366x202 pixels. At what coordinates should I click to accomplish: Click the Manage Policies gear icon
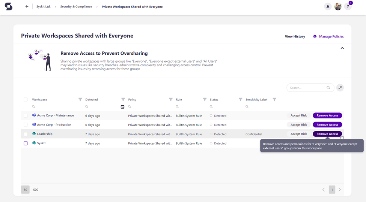(315, 36)
